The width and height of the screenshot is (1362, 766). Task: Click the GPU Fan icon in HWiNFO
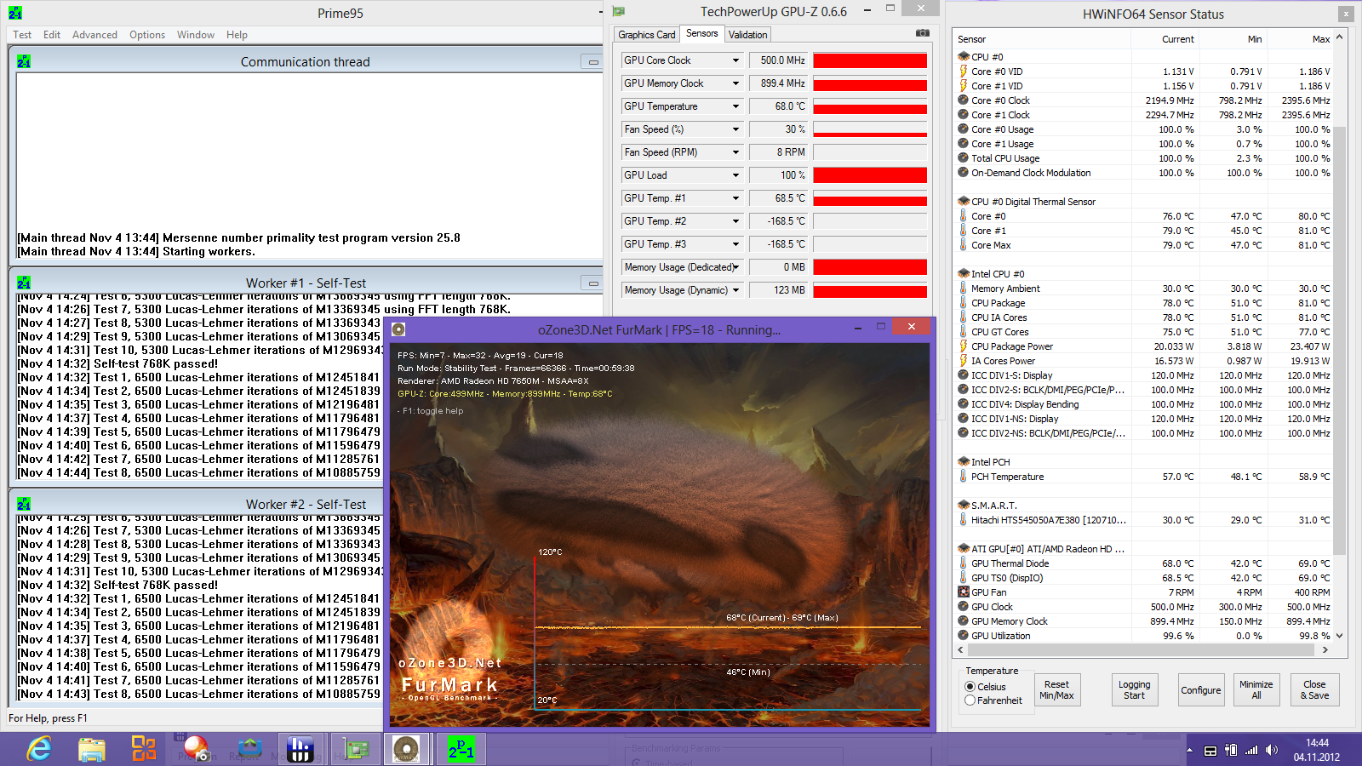pos(964,592)
